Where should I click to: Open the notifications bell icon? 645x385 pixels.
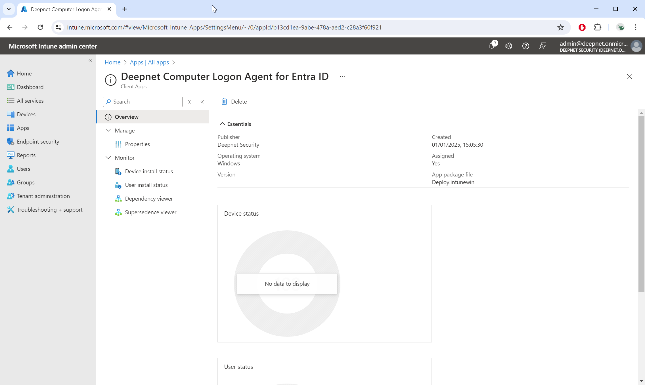click(x=492, y=46)
